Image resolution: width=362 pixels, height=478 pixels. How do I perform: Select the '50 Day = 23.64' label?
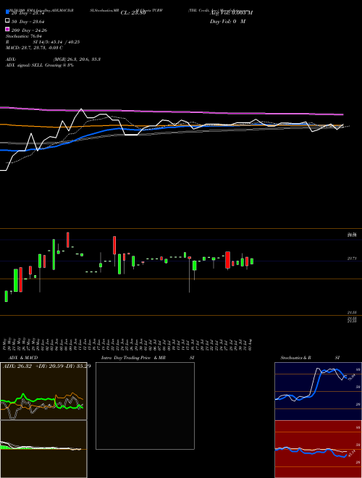(28, 21)
